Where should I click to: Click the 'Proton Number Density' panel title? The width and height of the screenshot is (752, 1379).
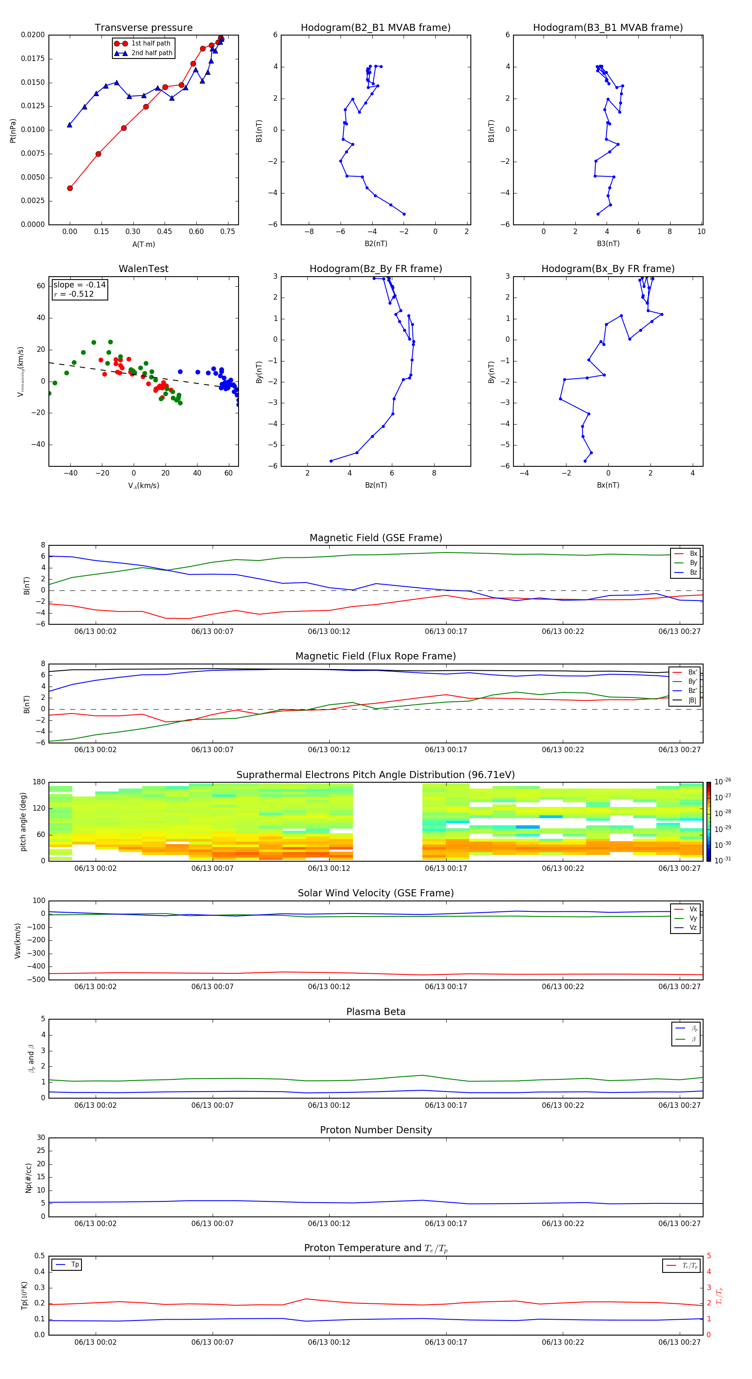coord(376,1130)
